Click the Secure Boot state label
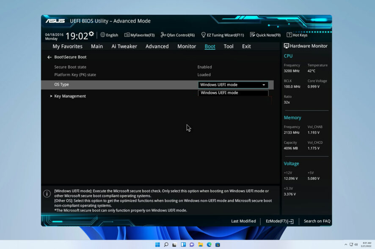The image size is (375, 249). 70,67
